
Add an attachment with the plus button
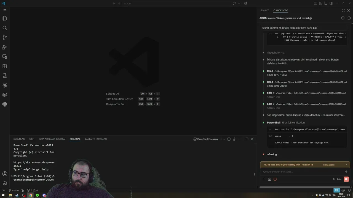264,179
